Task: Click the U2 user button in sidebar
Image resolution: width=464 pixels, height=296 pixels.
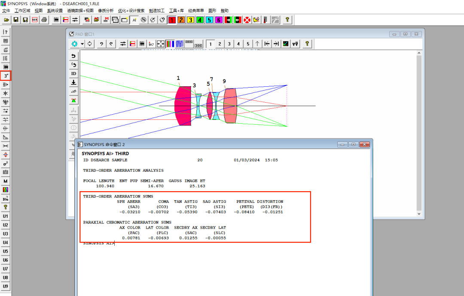Action: click(x=6, y=225)
